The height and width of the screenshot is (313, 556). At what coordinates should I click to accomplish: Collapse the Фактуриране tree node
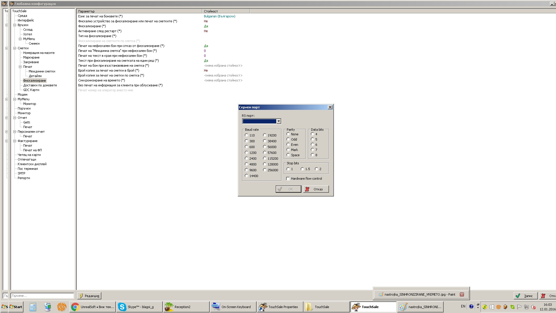click(x=14, y=141)
